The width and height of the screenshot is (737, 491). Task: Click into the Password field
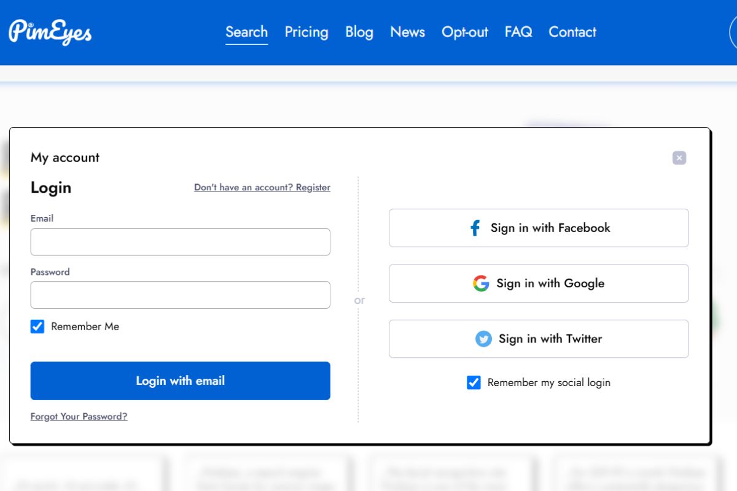point(180,295)
